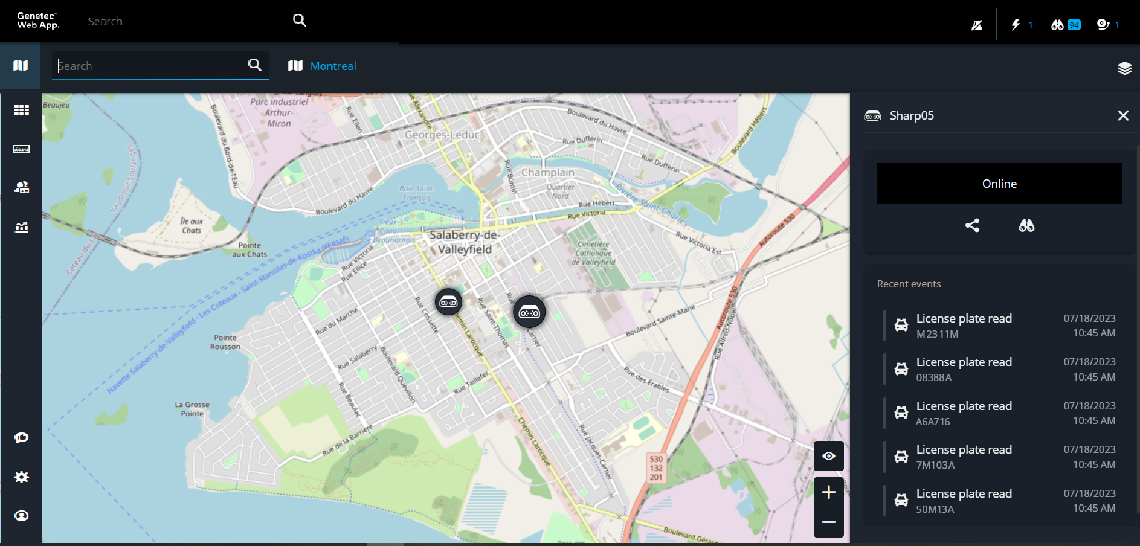The height and width of the screenshot is (546, 1140).
Task: Open the settings gear in sidebar
Action: (x=21, y=477)
